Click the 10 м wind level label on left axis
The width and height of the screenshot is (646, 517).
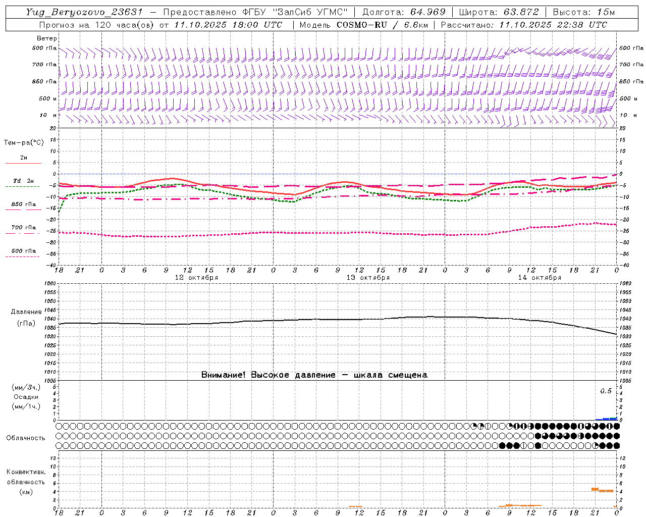(48, 115)
